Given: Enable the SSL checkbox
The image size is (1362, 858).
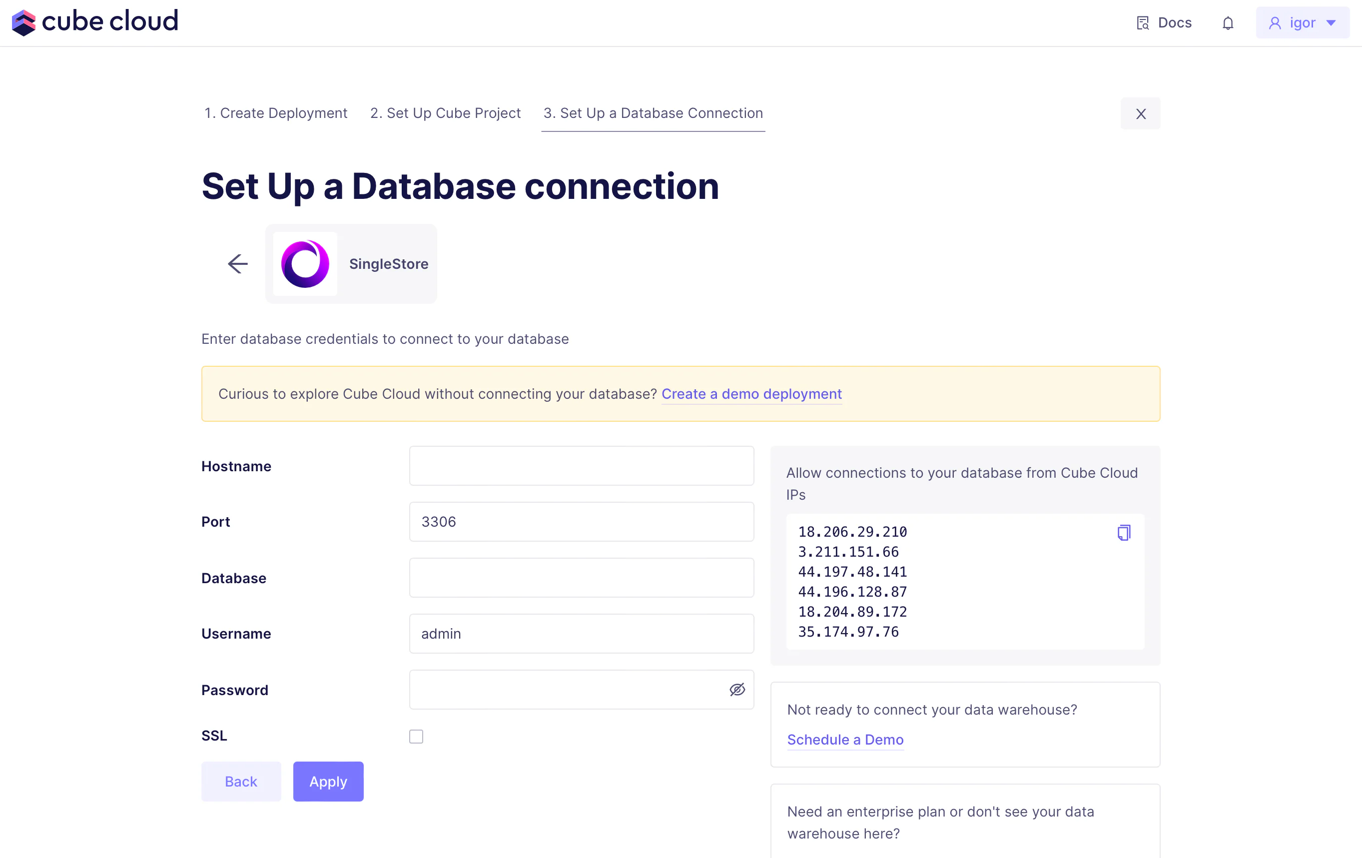Looking at the screenshot, I should coord(416,737).
